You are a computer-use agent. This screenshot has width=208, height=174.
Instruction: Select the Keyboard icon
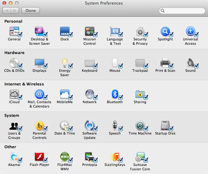(90, 63)
